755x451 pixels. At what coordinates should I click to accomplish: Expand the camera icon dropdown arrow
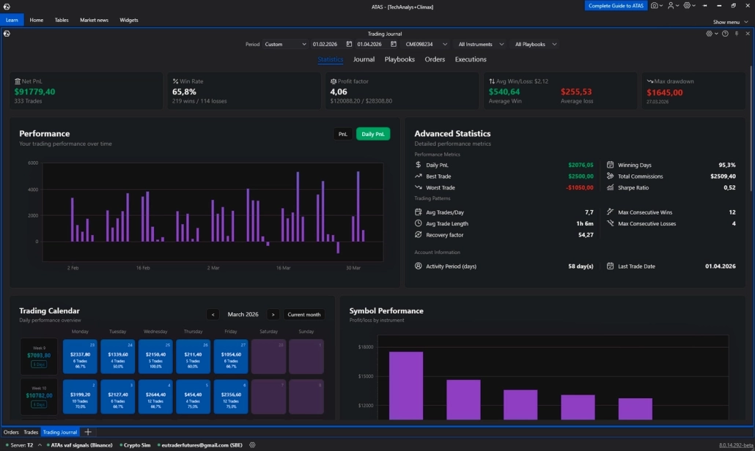[x=661, y=6]
